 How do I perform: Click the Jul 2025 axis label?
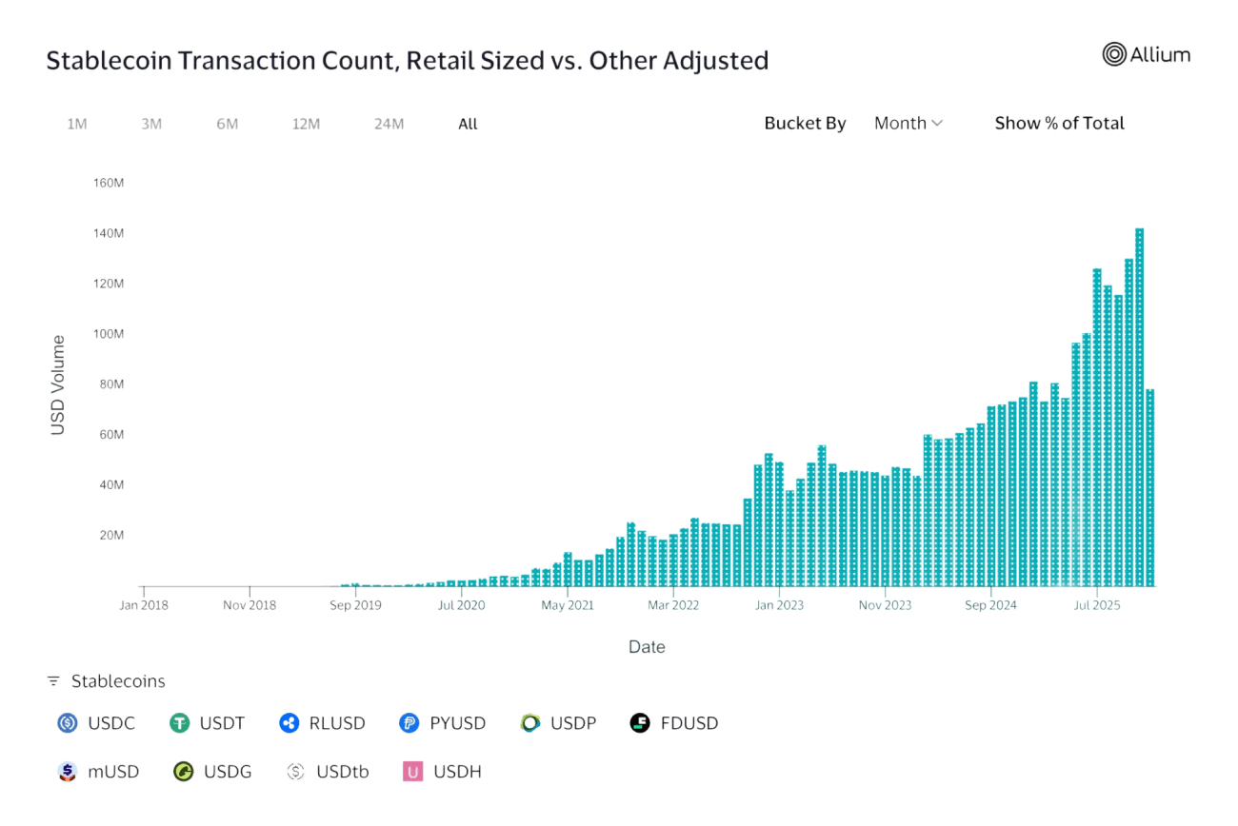point(1097,604)
